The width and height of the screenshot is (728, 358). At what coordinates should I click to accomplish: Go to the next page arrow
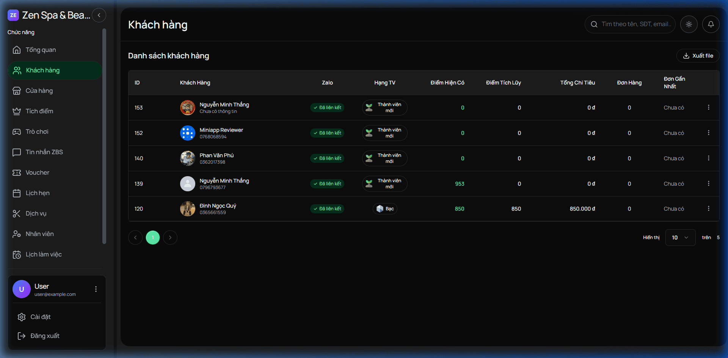(170, 238)
